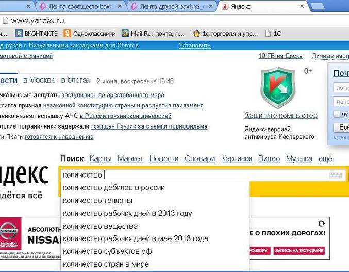Click the browser address bar

pyautogui.click(x=155, y=21)
